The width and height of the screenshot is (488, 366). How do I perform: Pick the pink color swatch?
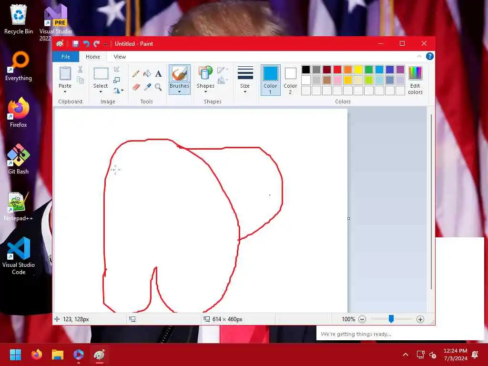tap(337, 80)
